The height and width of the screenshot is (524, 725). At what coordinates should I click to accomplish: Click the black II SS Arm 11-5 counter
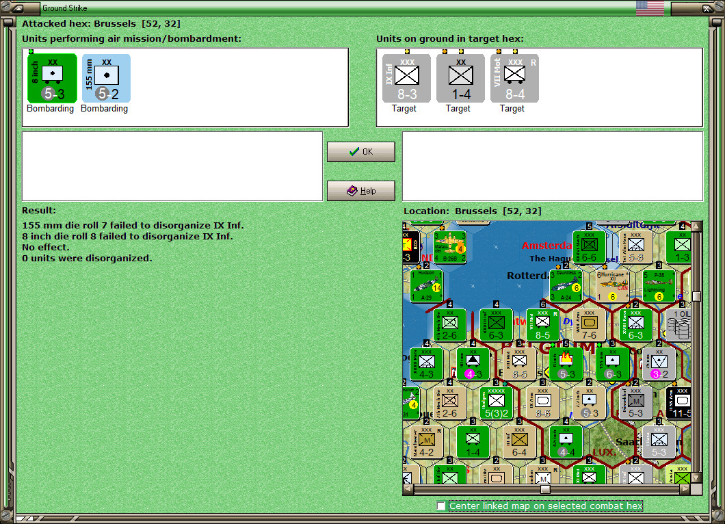click(678, 404)
